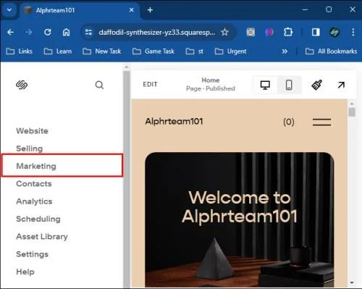Click the preview scrollbar down arrow

(x=352, y=282)
